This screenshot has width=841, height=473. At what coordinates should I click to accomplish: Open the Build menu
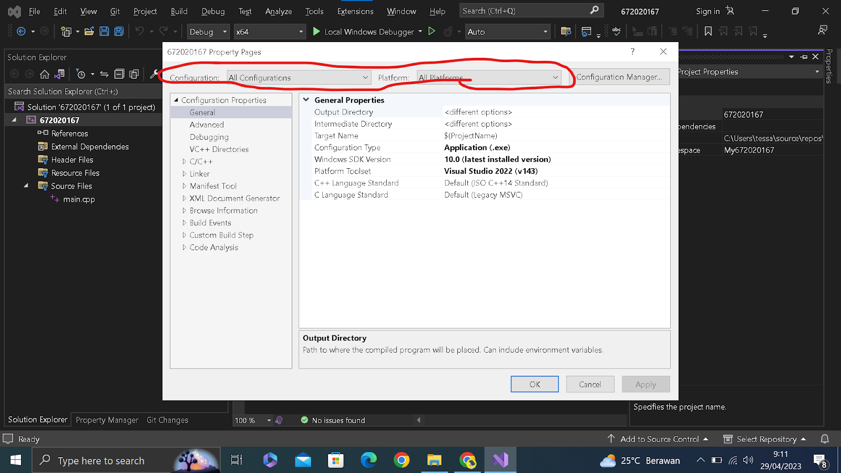coord(179,11)
